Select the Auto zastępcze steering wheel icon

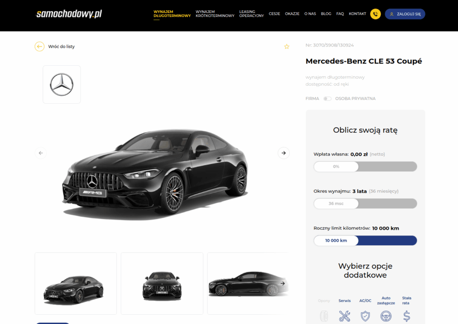386,316
